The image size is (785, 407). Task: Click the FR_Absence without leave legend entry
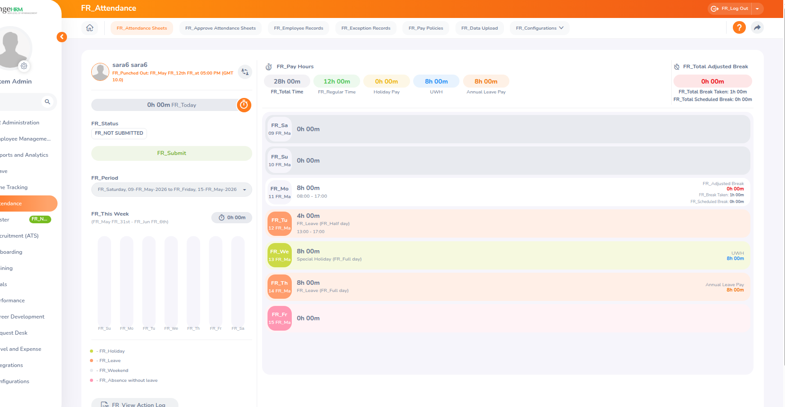tap(124, 380)
